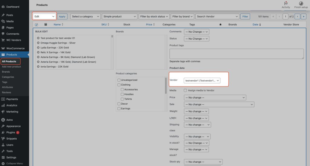Collapse the sidebar menu

pyautogui.click(x=15, y=164)
